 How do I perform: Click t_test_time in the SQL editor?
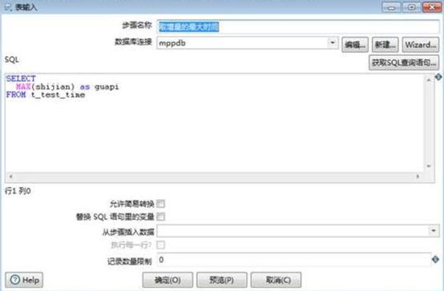[58, 95]
